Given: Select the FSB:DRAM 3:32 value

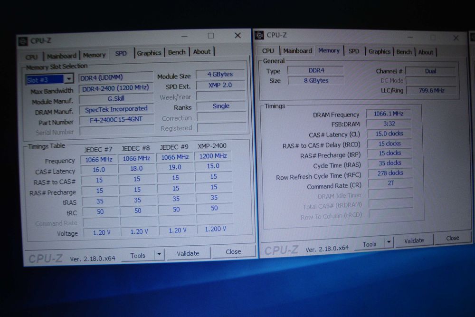Looking at the screenshot, I should click(389, 124).
